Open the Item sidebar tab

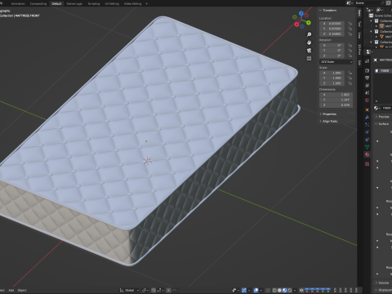point(359,13)
